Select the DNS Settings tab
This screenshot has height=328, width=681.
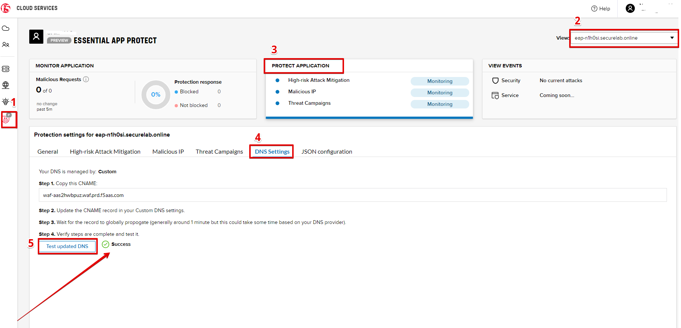[272, 151]
